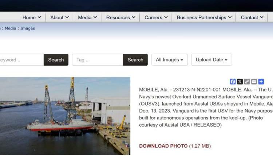
Task: Open more sharing options via plus icon
Action: click(261, 82)
